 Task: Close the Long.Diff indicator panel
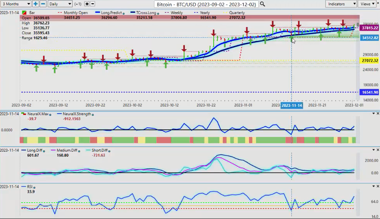[x=378, y=150]
